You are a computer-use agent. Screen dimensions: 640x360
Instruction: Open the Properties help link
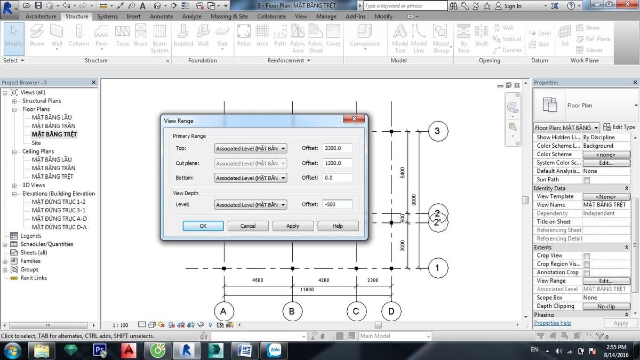(x=553, y=323)
